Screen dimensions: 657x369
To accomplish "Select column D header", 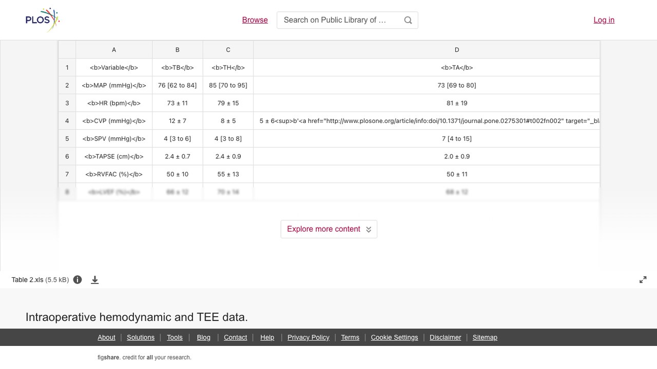I will (427, 50).
